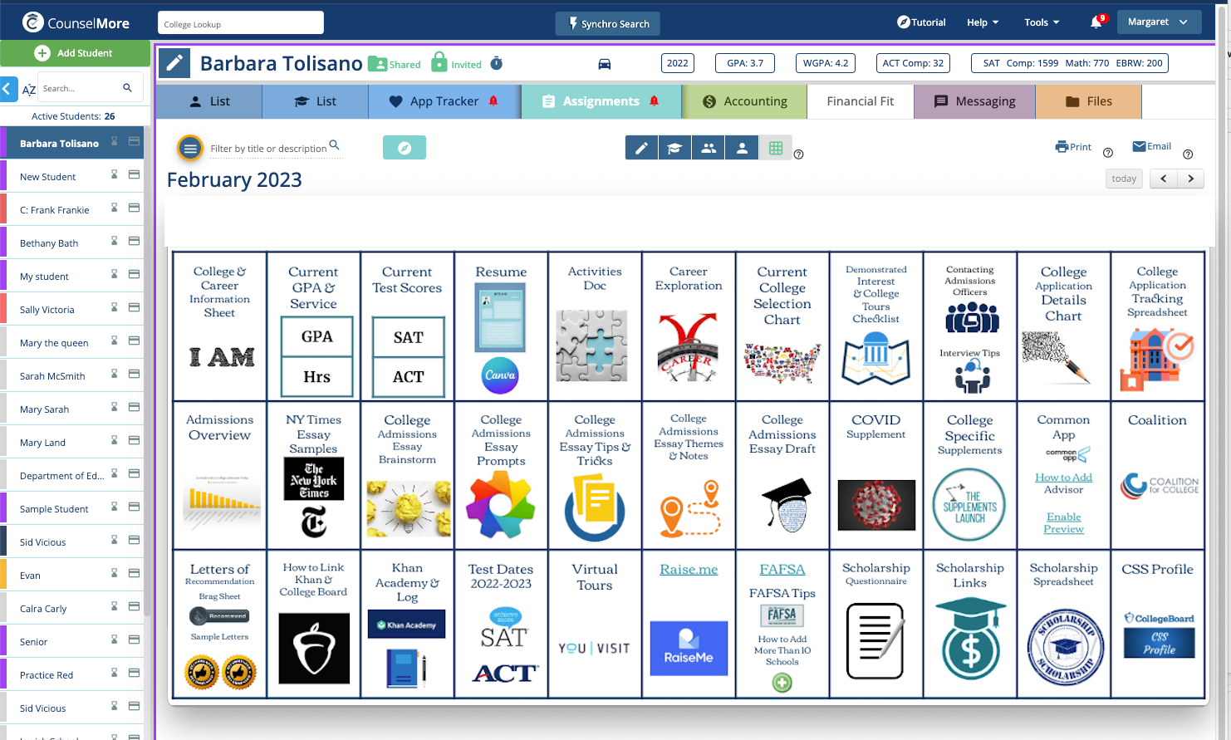
Task: Switch to the graduation cap List tab
Action: [316, 101]
